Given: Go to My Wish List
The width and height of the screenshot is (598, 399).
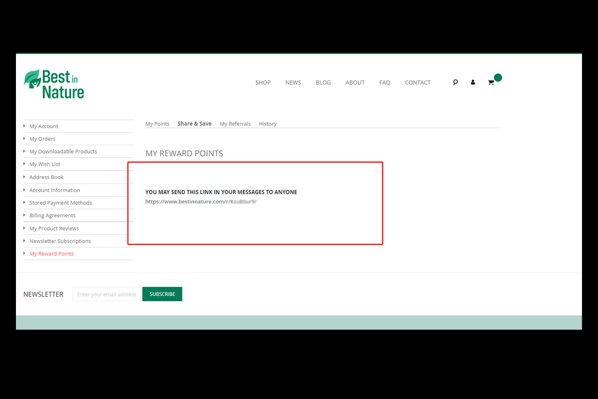Looking at the screenshot, I should pos(45,164).
